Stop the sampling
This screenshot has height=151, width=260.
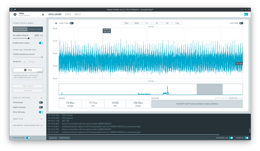(28, 70)
